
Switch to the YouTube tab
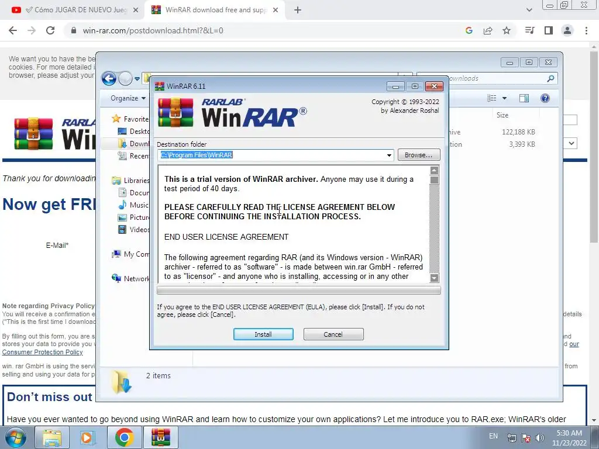(x=75, y=10)
